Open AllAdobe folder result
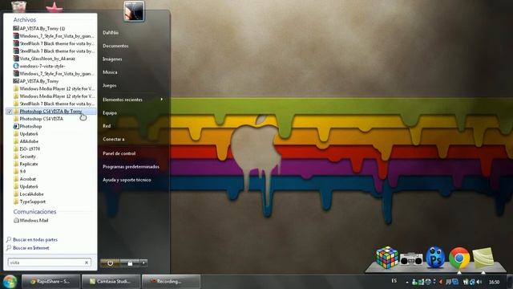Viewport: 513px width, 289px height. coord(26,141)
